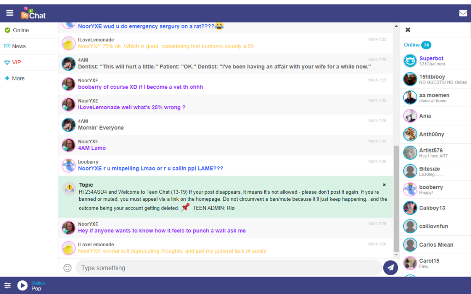This screenshot has height=294, width=471.
Task: Click Carlos Miean's avatar in user list
Action: [410, 244]
